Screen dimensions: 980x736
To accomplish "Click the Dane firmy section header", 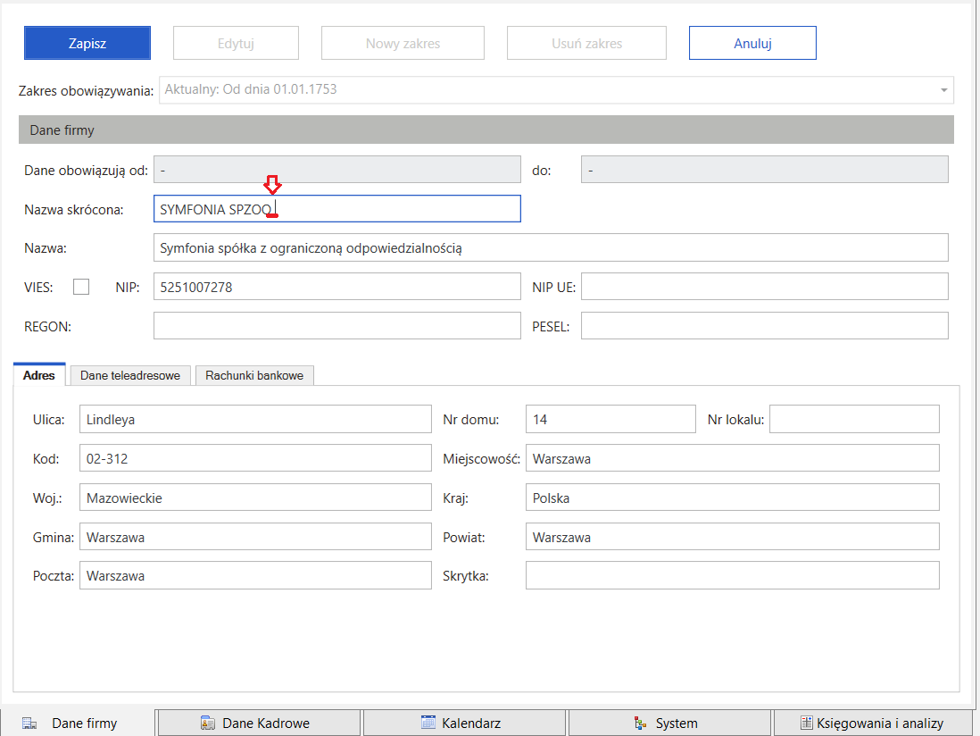I will tap(486, 130).
